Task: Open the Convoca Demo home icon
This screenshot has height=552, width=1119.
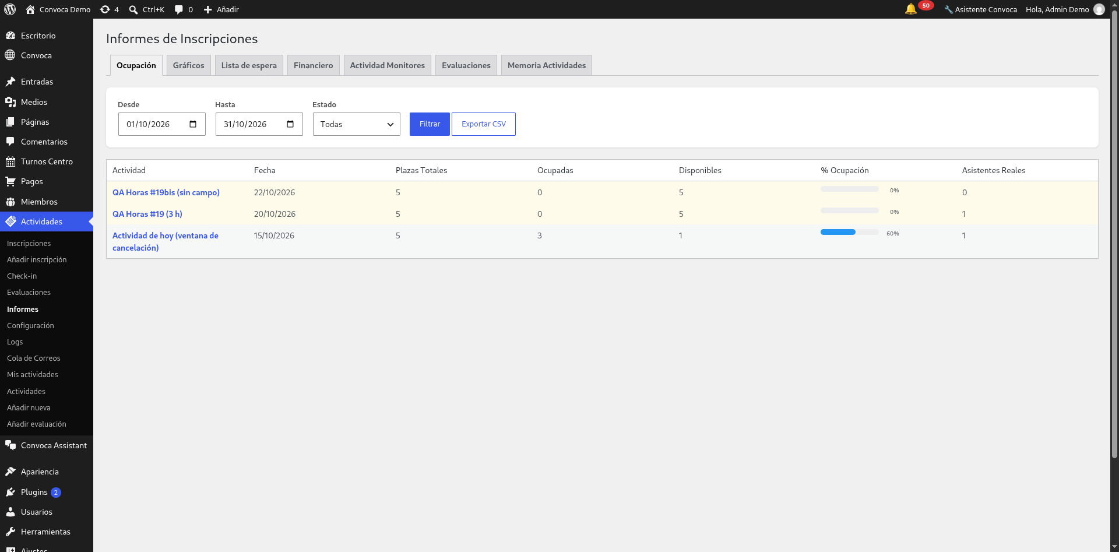Action: click(x=30, y=9)
